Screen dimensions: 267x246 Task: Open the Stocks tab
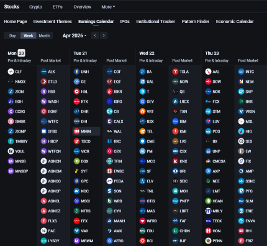[12, 7]
